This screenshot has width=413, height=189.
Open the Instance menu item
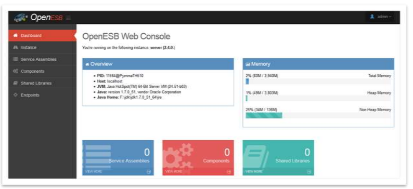coord(43,47)
